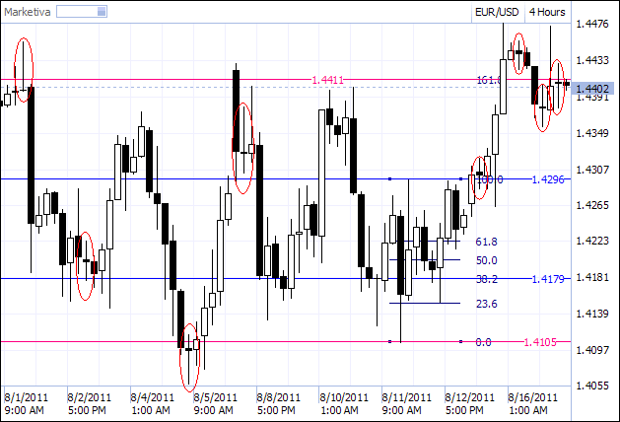Viewport: 620px width, 422px height.
Task: Select the 1.4179 blue level label
Action: 548,279
